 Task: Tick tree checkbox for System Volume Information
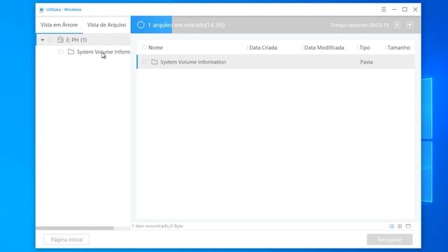tap(61, 52)
